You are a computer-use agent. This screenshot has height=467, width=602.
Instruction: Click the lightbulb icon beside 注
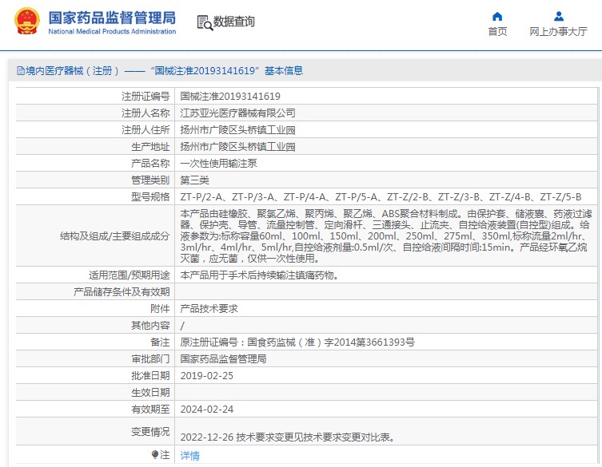pyautogui.click(x=155, y=455)
